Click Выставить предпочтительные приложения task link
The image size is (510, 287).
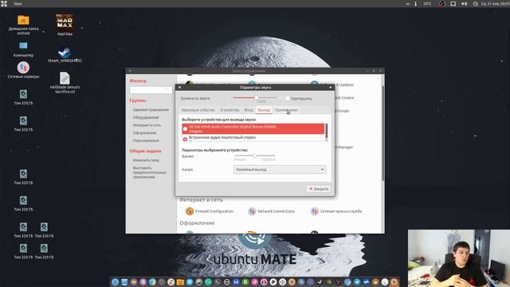(149, 172)
